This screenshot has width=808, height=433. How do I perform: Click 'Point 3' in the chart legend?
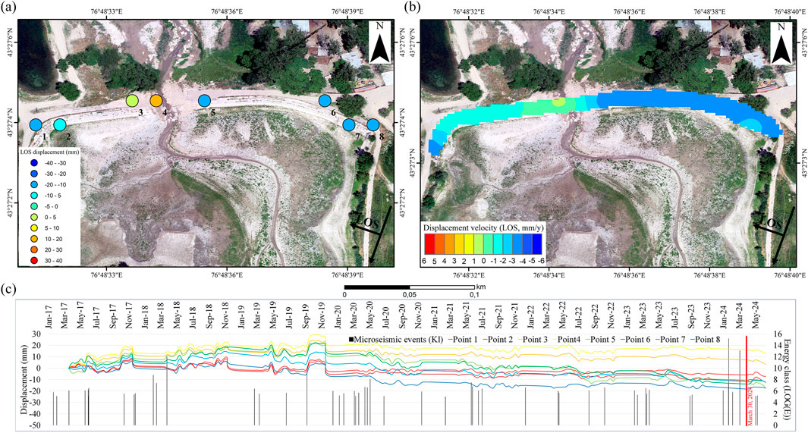534,339
